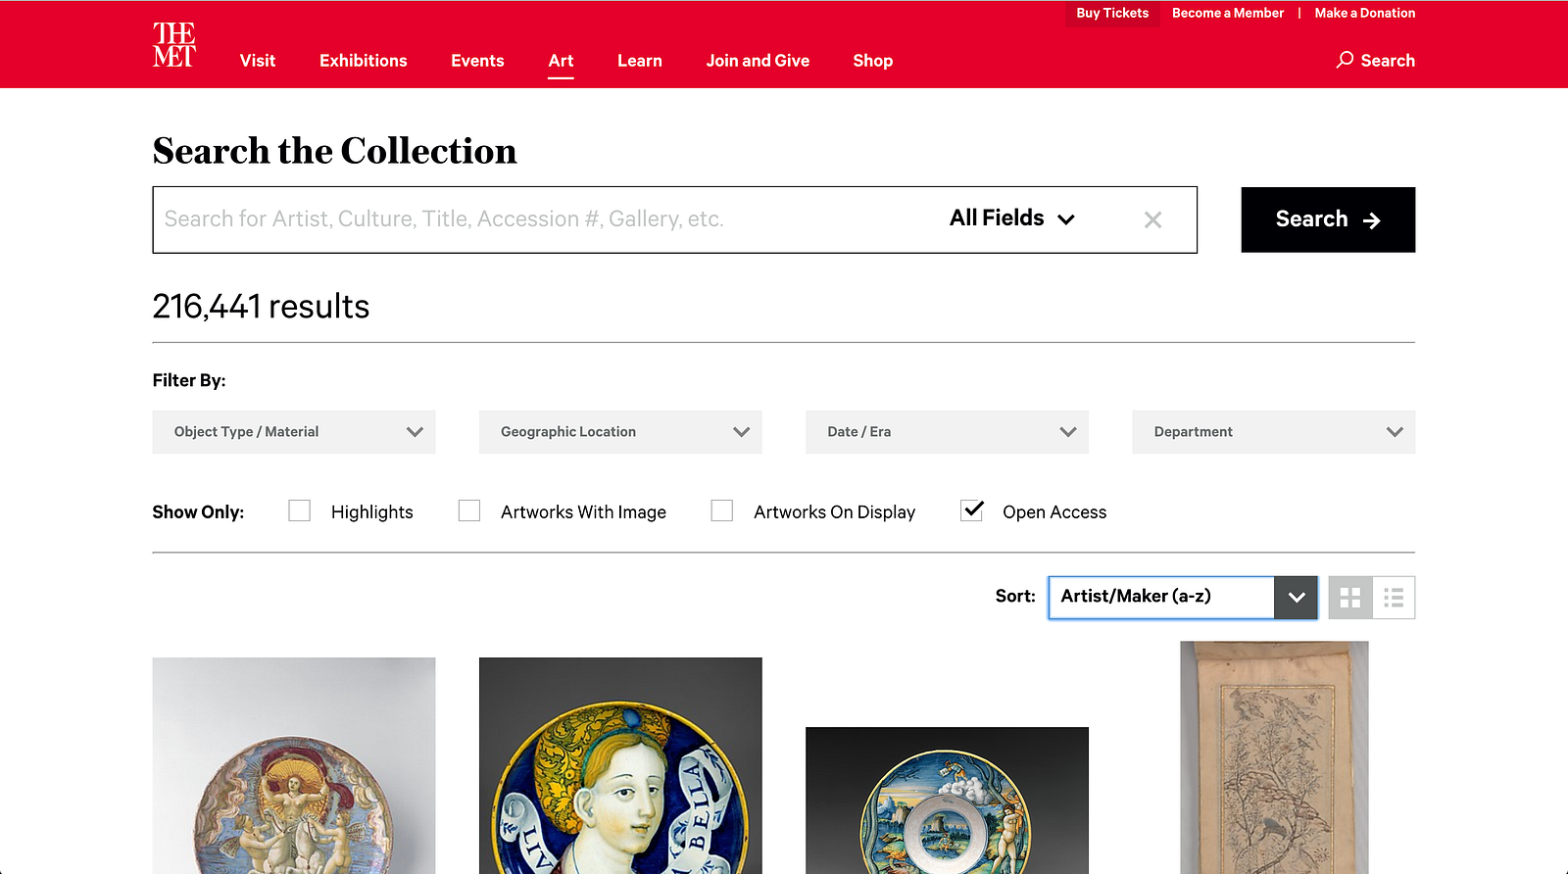
Task: Click the Buy Tickets link
Action: [1112, 13]
